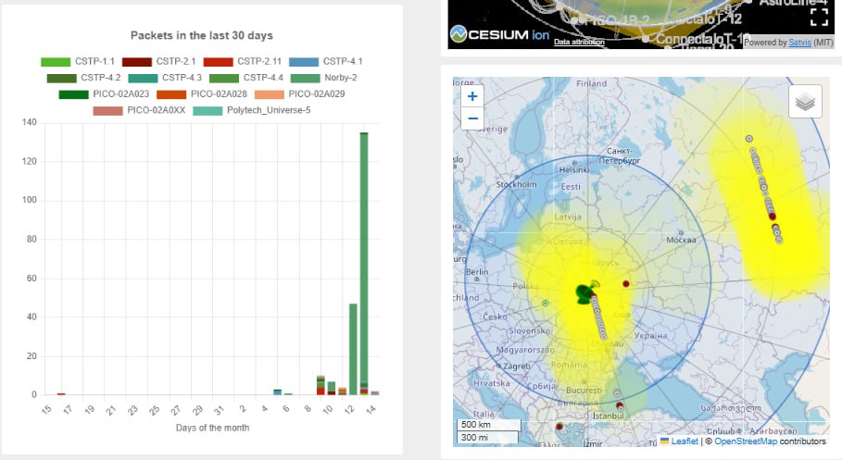Click the Zagreb label on the map
This screenshot has height=460, width=842.
coord(517,367)
